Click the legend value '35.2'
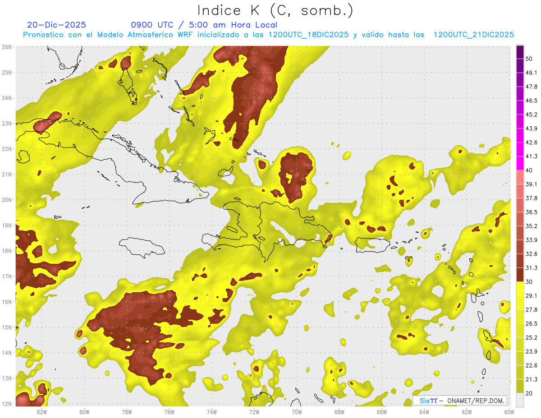The image size is (541, 418). (x=532, y=226)
